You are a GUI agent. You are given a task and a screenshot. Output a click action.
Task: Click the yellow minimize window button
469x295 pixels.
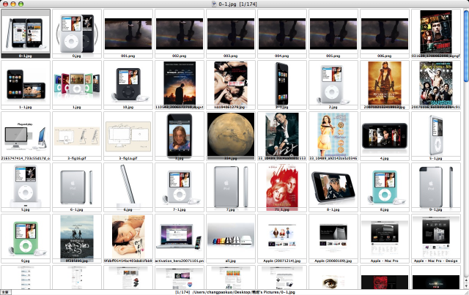[x=13, y=4]
